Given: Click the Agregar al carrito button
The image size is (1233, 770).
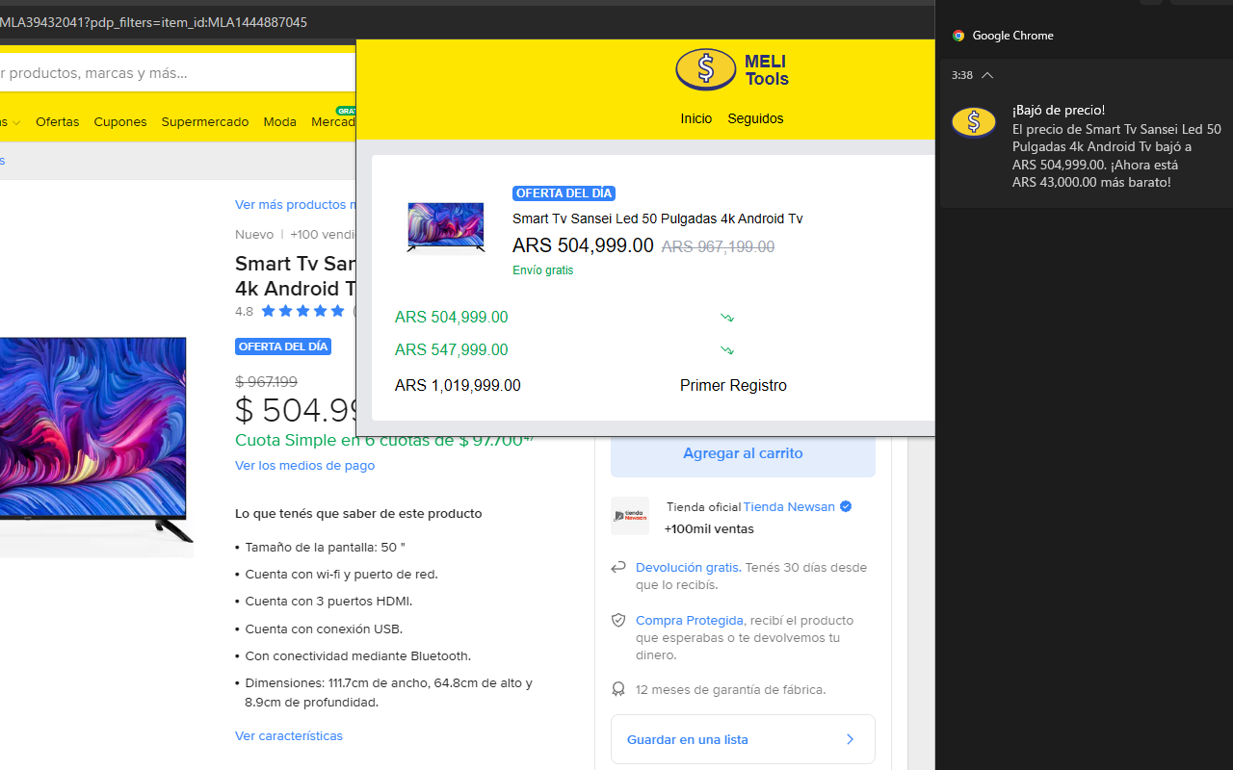Looking at the screenshot, I should [743, 453].
